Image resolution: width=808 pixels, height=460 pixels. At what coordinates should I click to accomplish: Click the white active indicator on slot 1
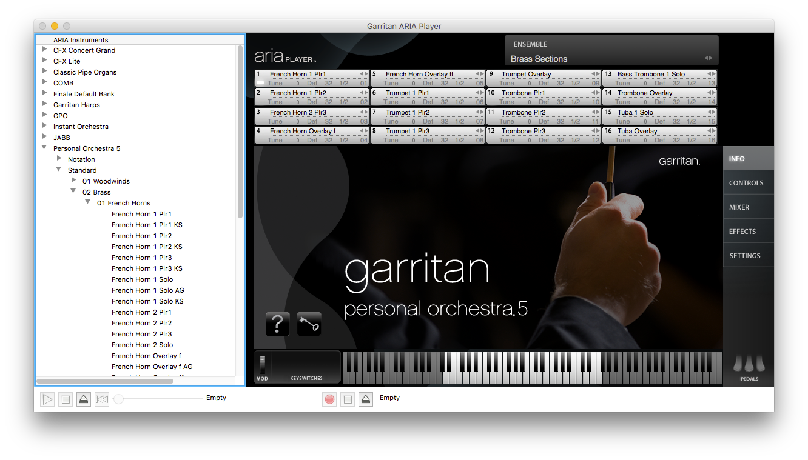(260, 83)
